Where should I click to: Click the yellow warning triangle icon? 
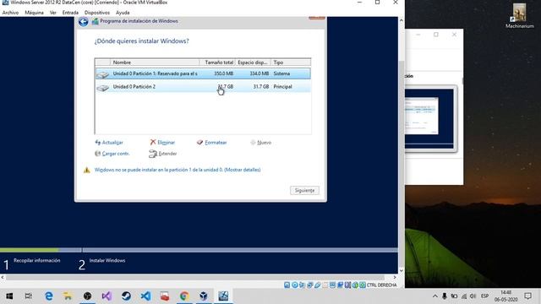click(86, 170)
